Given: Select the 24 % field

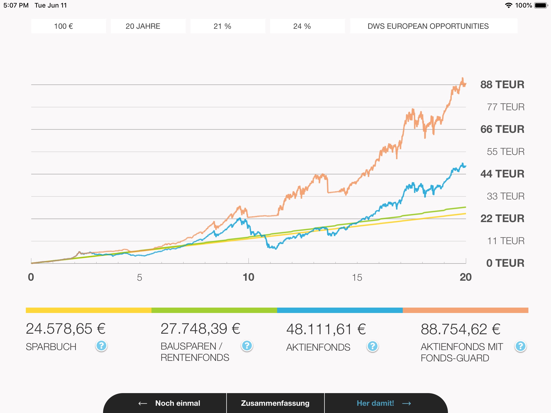Looking at the screenshot, I should point(307,26).
